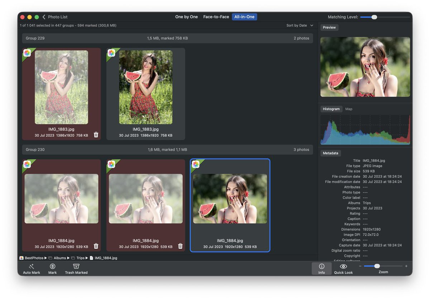Screen dimensions: 430x299
Task: Open Quick Look with its eye icon
Action: pos(343,267)
